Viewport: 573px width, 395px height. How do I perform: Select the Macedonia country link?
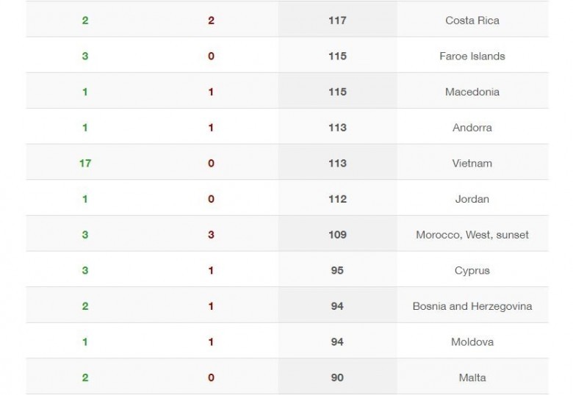point(472,92)
